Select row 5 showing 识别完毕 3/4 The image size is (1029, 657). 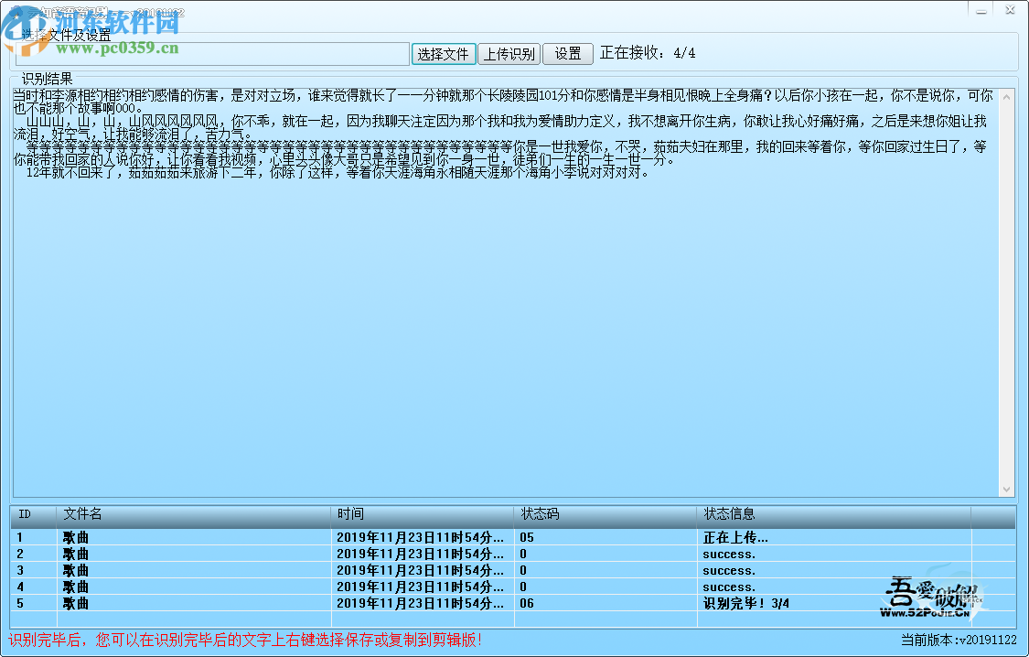click(366, 603)
